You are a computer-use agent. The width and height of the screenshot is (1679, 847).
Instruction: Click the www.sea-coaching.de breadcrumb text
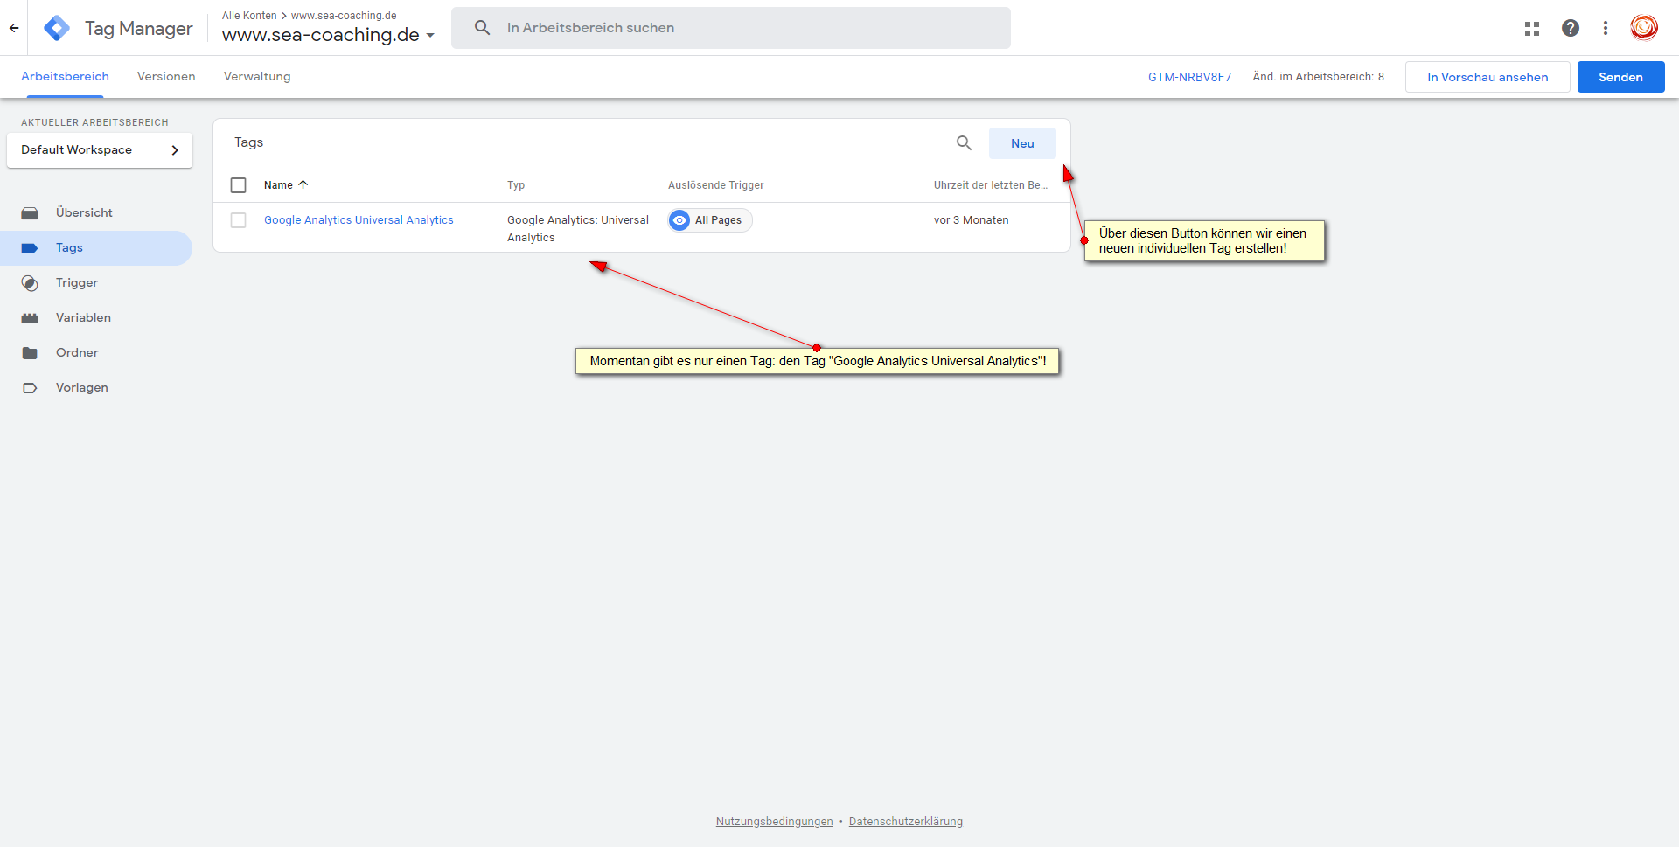[x=344, y=16]
